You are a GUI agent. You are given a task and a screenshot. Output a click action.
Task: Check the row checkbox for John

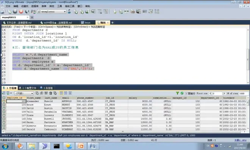coord(4,119)
